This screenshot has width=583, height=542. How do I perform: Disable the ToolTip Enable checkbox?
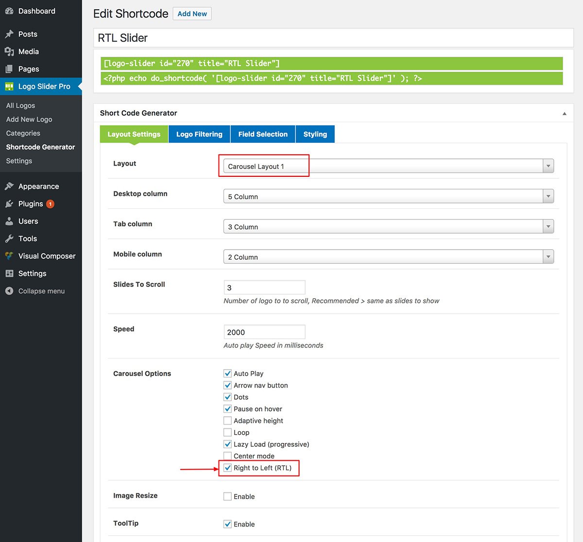coord(227,524)
